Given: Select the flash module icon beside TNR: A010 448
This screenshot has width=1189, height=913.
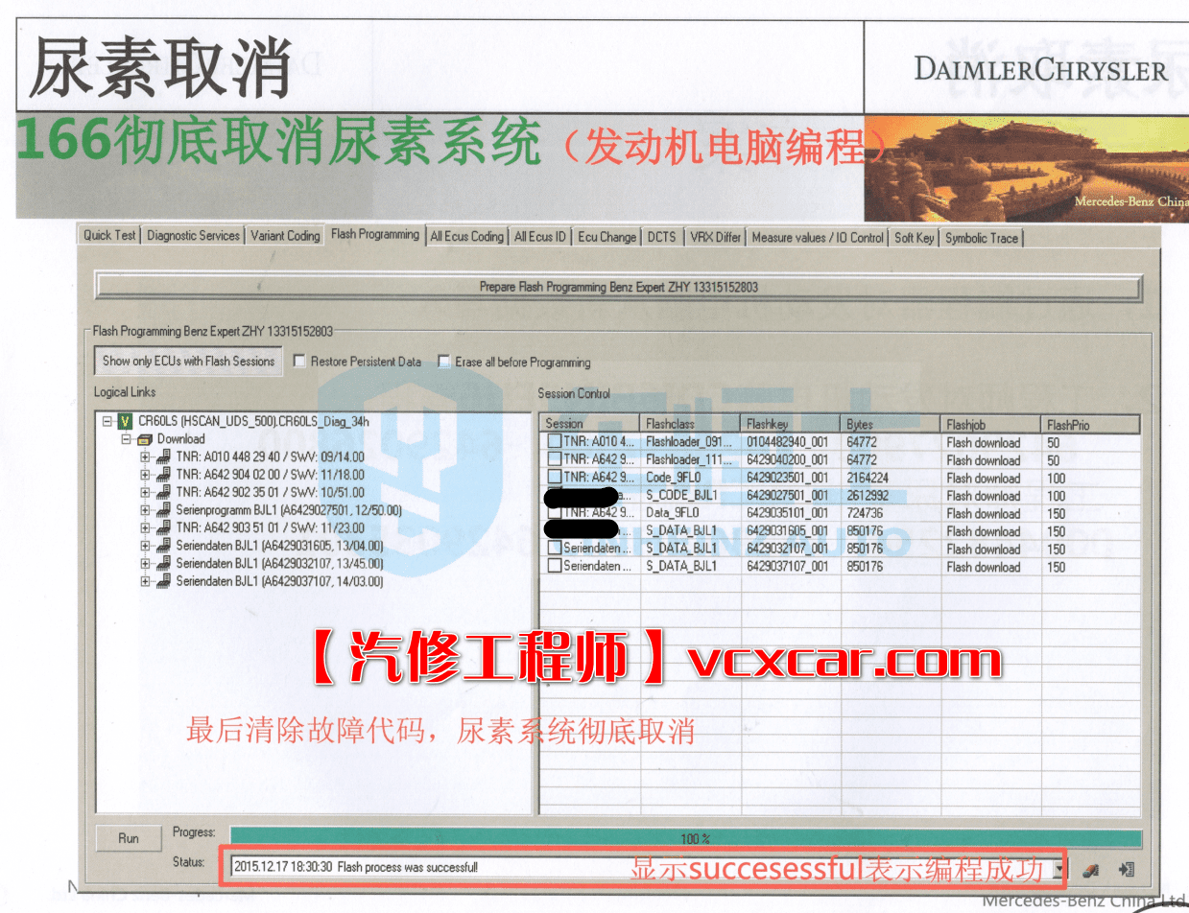Looking at the screenshot, I should (162, 456).
